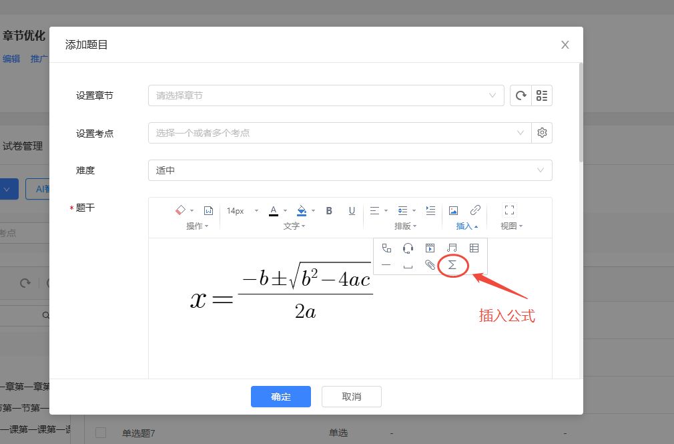The height and width of the screenshot is (444, 674).
Task: Insert an image into the question stem
Action: [x=453, y=210]
